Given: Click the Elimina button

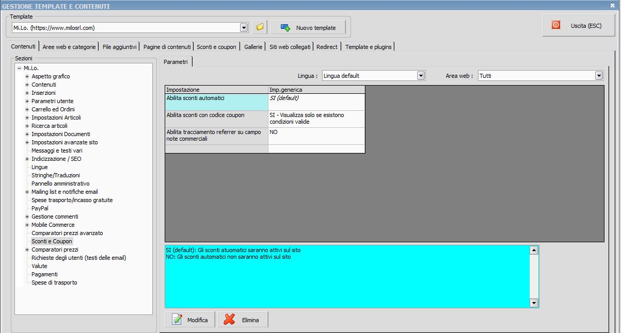Looking at the screenshot, I should [243, 320].
